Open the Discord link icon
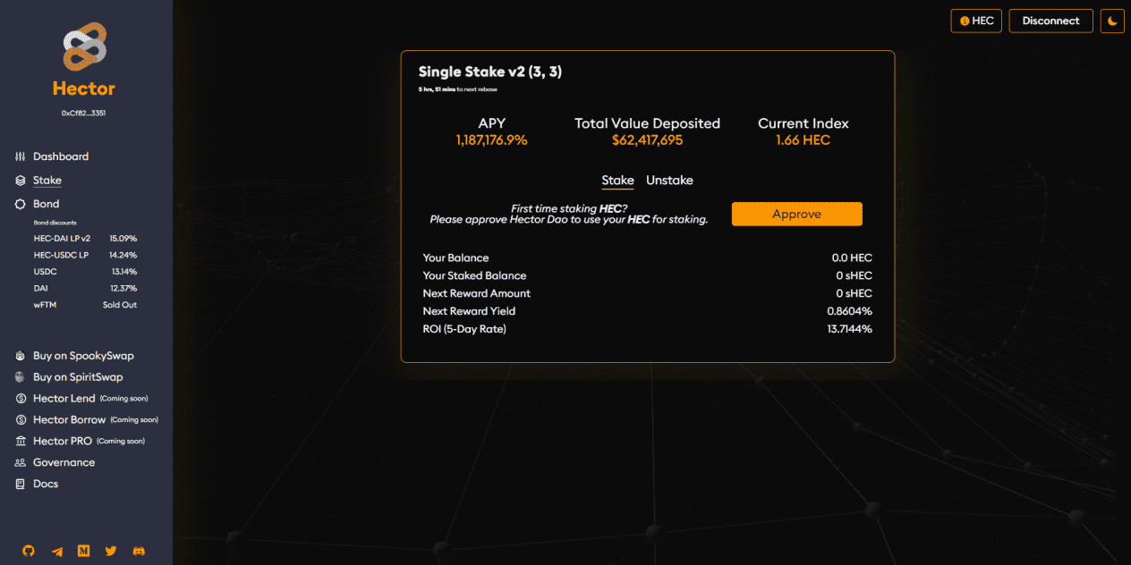1131x565 pixels. point(139,552)
